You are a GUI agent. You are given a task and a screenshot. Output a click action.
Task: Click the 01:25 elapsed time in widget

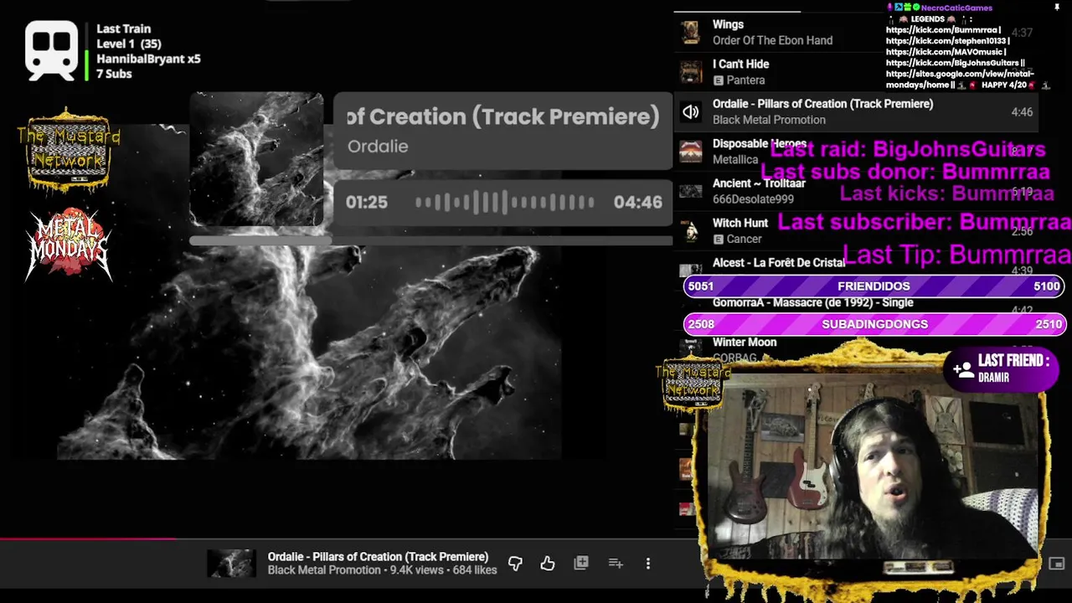point(367,203)
